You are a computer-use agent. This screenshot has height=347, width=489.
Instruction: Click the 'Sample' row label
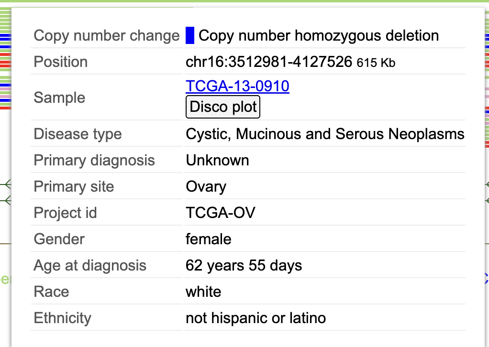59,98
